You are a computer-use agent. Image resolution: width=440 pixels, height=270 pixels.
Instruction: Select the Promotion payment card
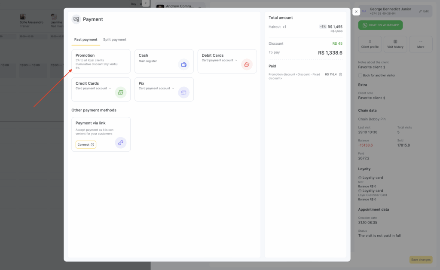click(x=101, y=61)
